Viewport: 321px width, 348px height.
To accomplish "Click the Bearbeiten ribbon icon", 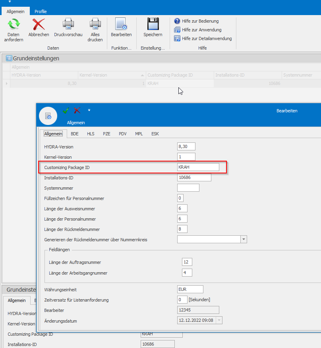I will coord(121,24).
